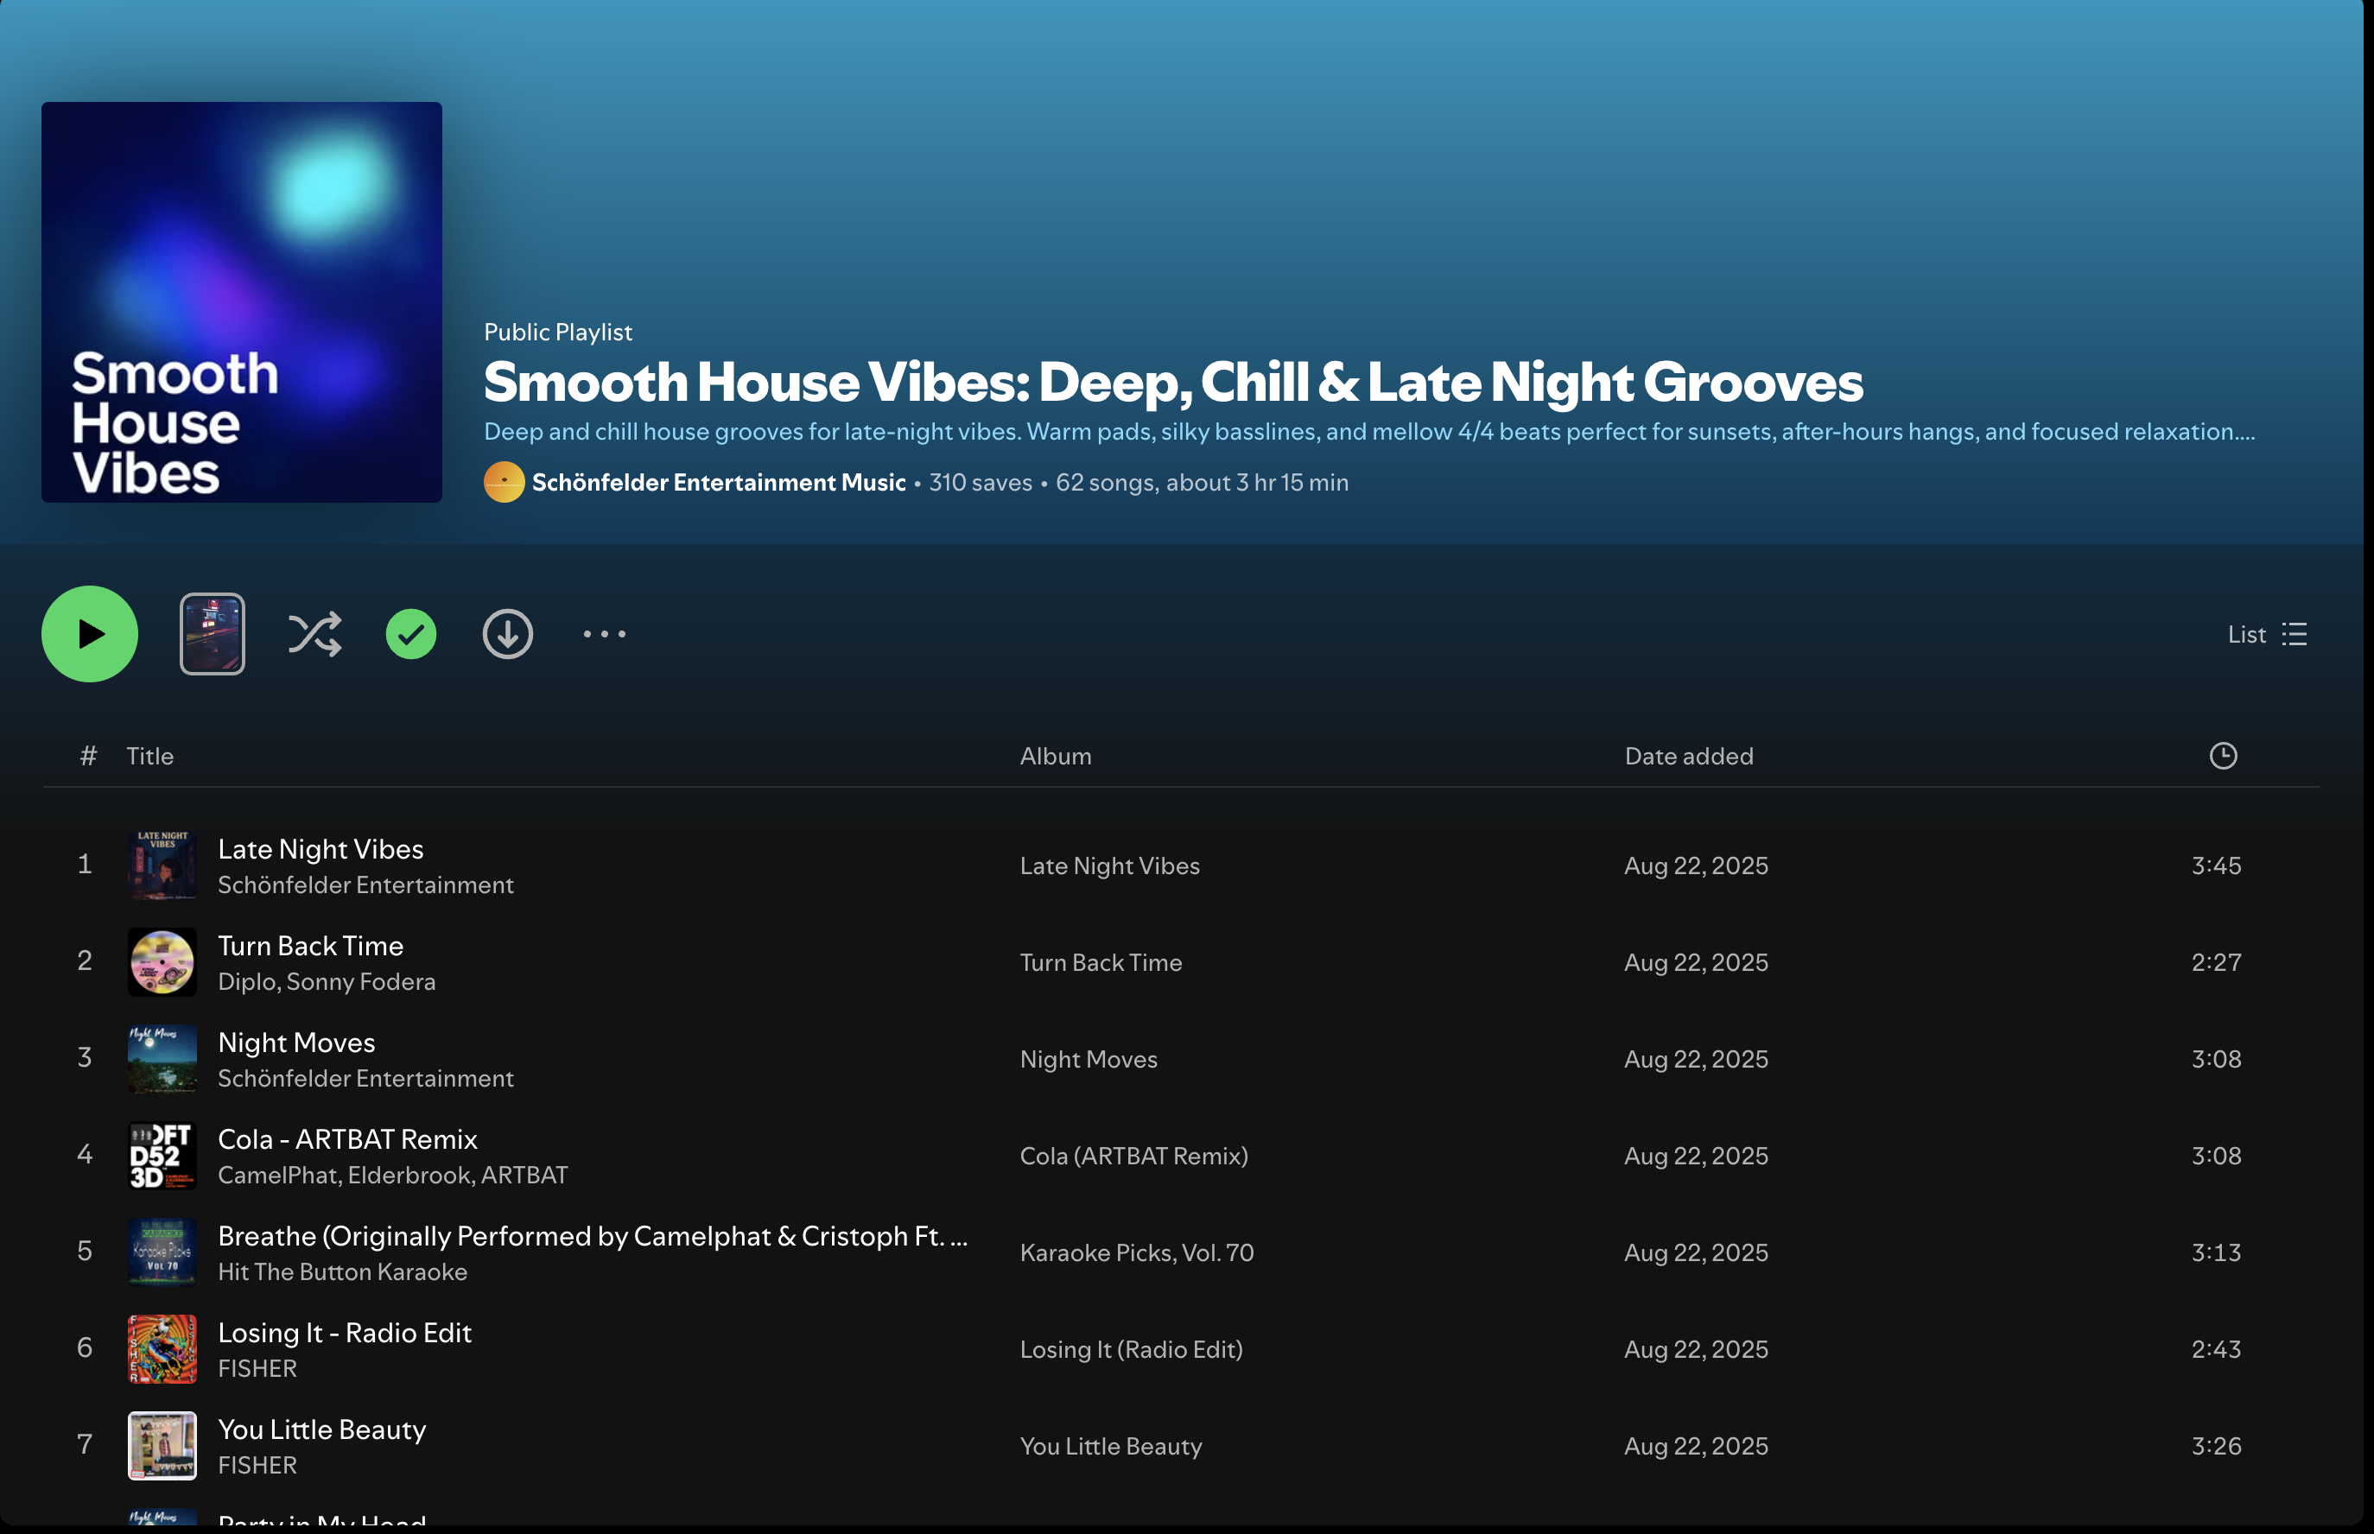Toggle shuffle mode for the playlist

click(x=314, y=633)
